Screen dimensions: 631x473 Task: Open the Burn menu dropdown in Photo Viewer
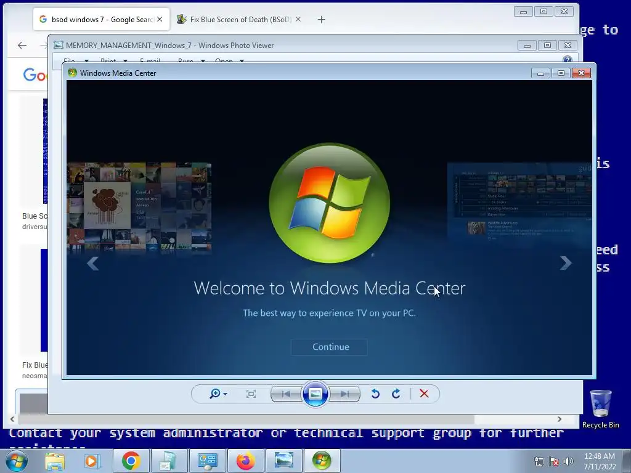click(192, 61)
